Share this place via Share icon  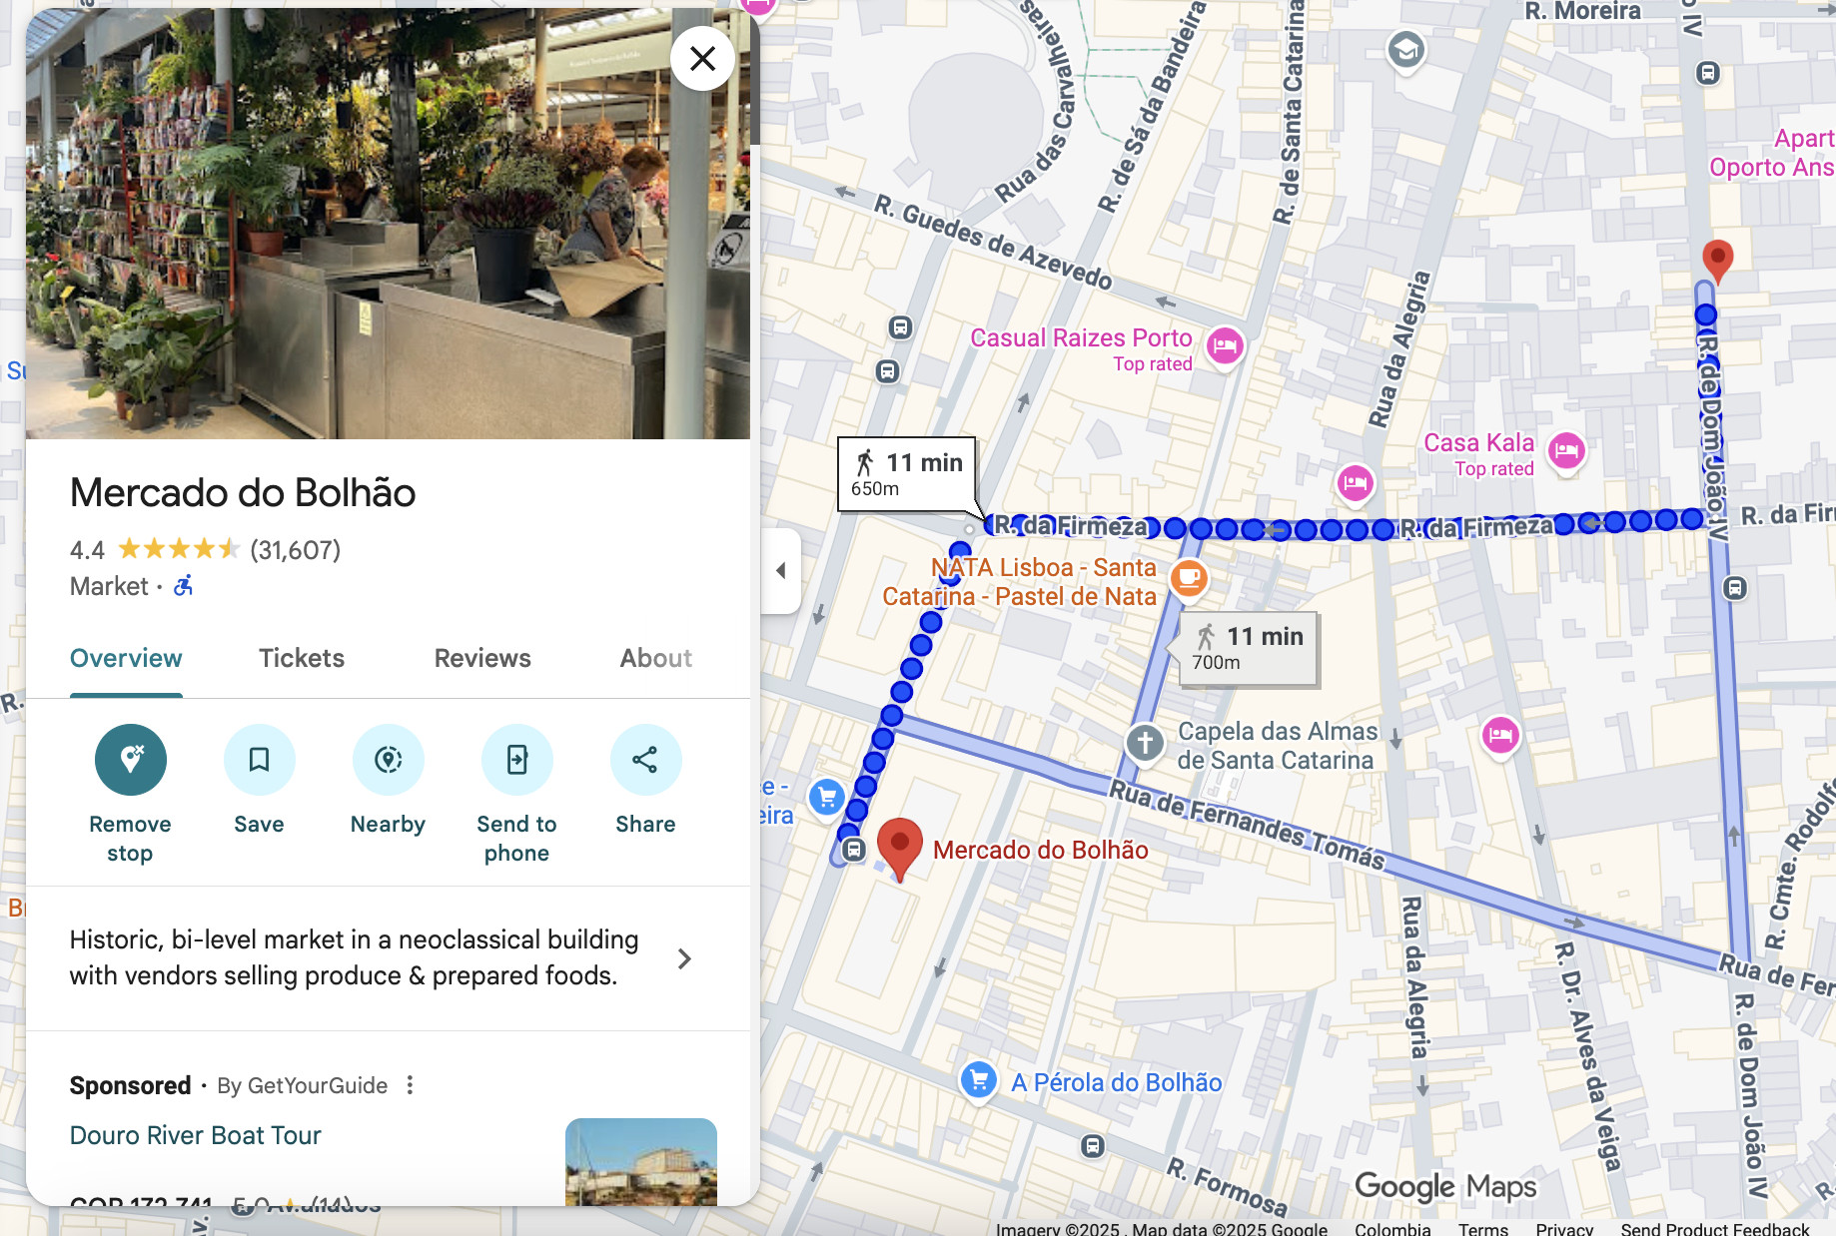coord(646,760)
